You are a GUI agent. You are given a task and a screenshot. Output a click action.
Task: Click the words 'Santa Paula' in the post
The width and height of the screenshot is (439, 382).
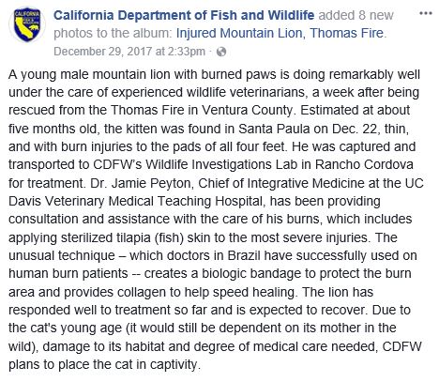point(274,129)
